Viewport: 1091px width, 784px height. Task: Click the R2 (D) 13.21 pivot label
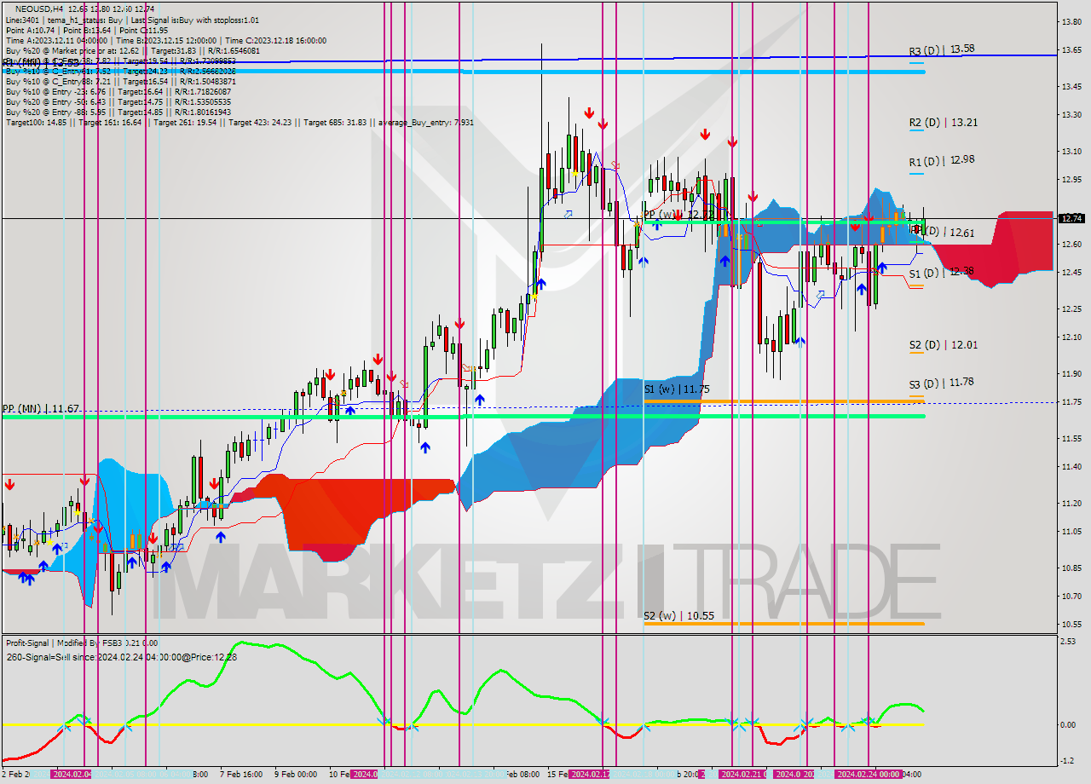tap(943, 123)
